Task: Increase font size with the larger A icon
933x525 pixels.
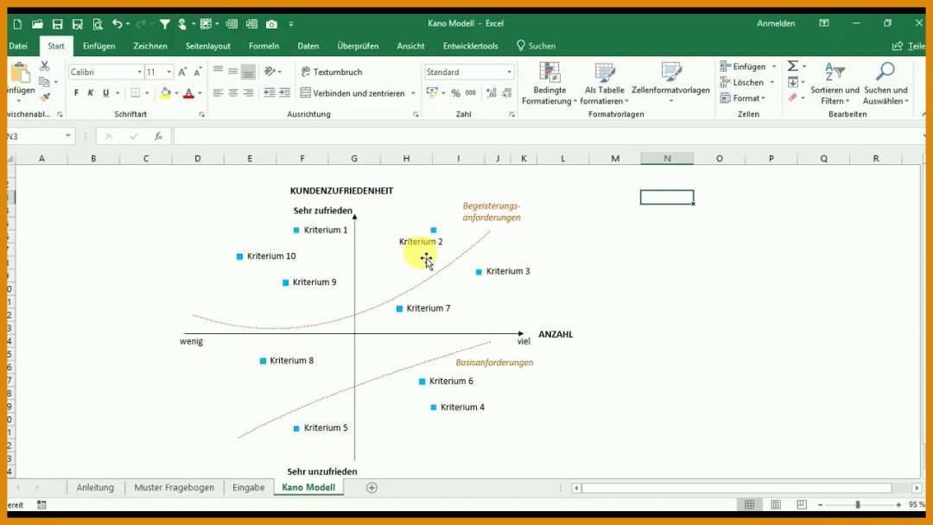Action: pyautogui.click(x=182, y=72)
